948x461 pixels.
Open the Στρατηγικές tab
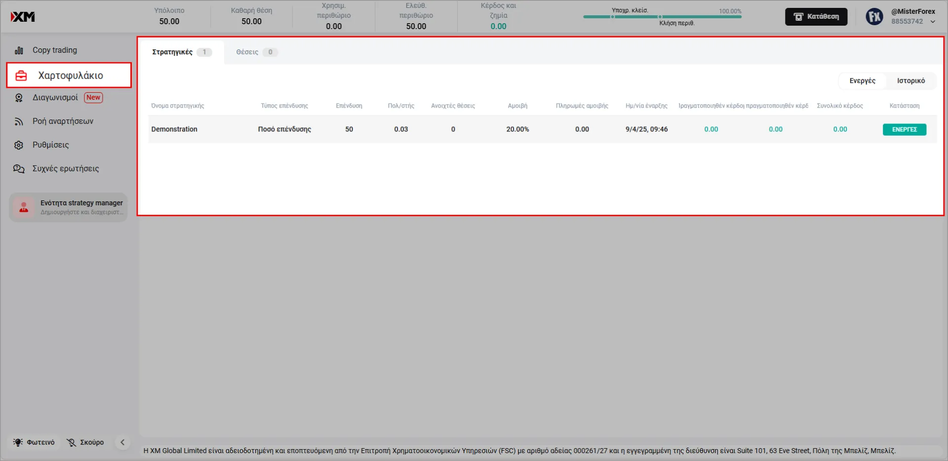click(181, 52)
